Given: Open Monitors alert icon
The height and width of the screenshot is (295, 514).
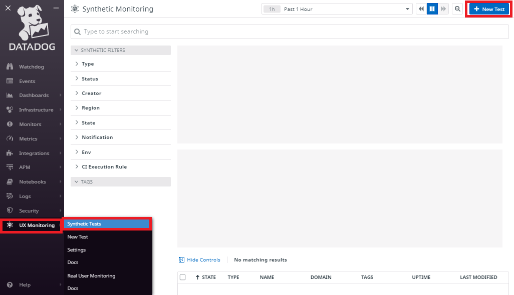Looking at the screenshot, I should tap(10, 124).
